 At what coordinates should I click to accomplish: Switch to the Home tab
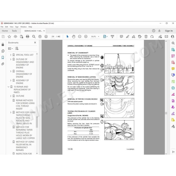click(x=5, y=31)
